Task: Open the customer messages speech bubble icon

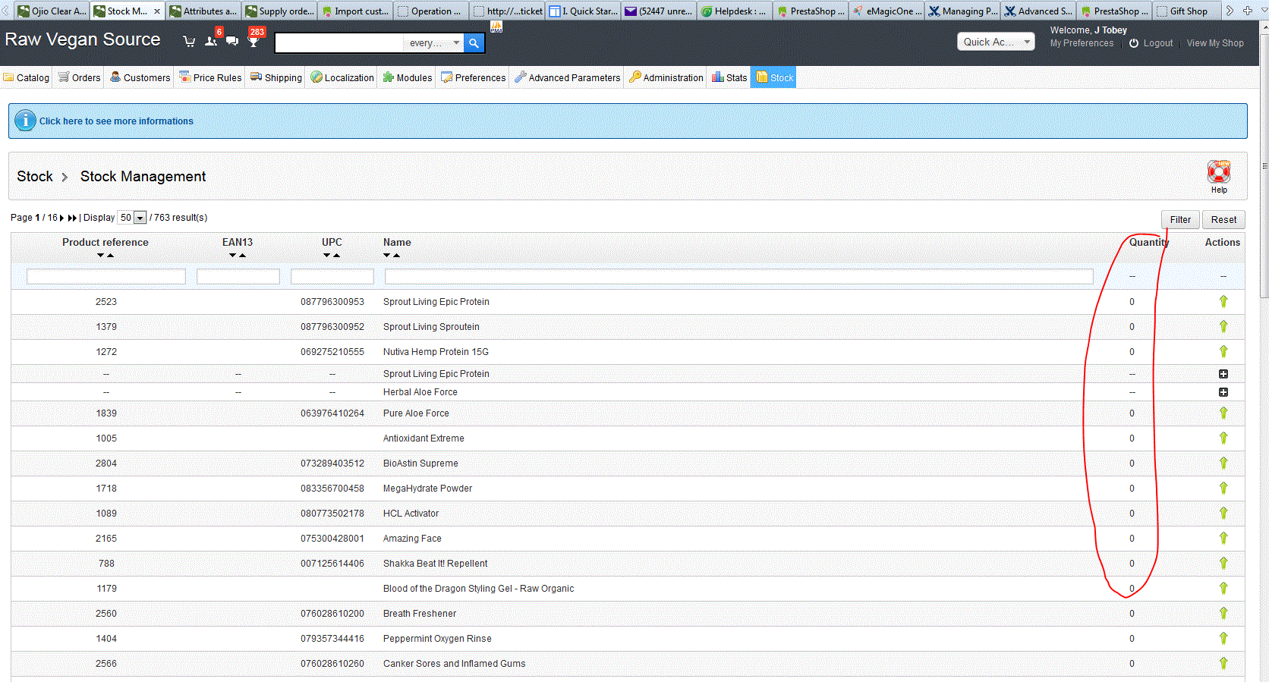Action: (232, 41)
